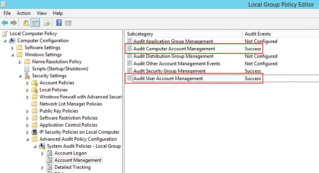
Task: Select Audit Computer Account Management entry
Action: point(194,49)
